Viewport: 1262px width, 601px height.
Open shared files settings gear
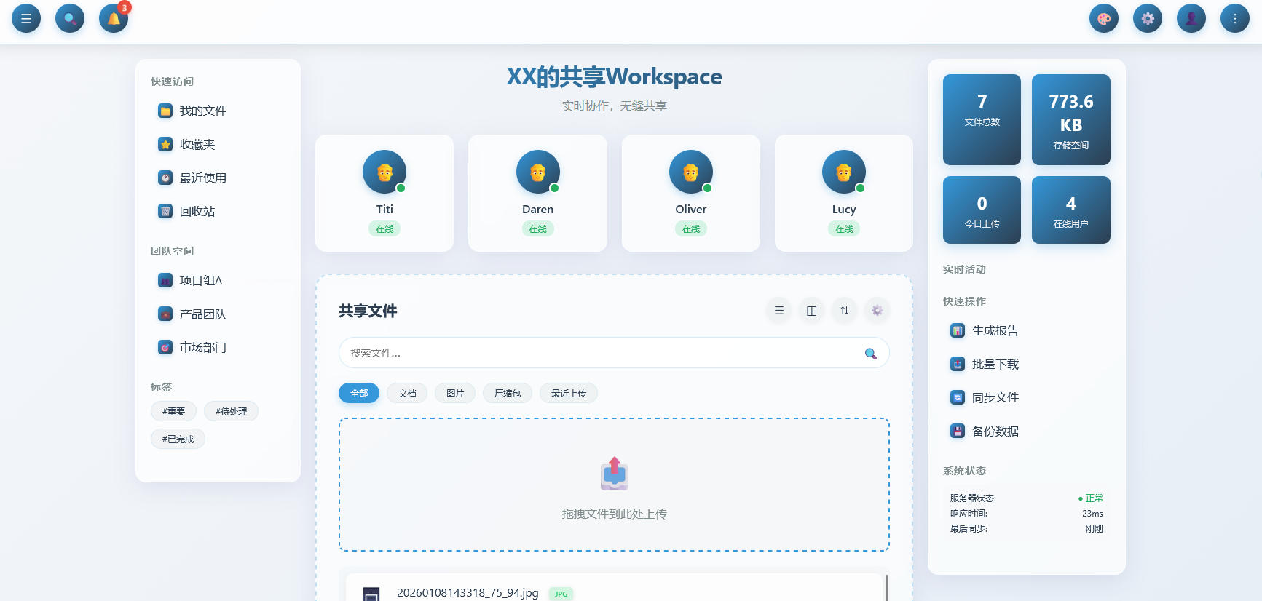coord(878,311)
